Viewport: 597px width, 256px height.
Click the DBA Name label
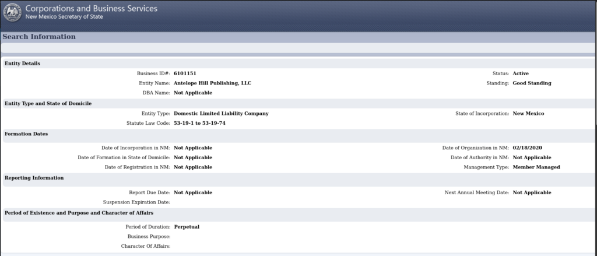pyautogui.click(x=156, y=93)
